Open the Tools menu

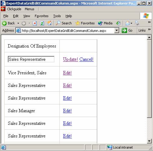[x=57, y=16]
